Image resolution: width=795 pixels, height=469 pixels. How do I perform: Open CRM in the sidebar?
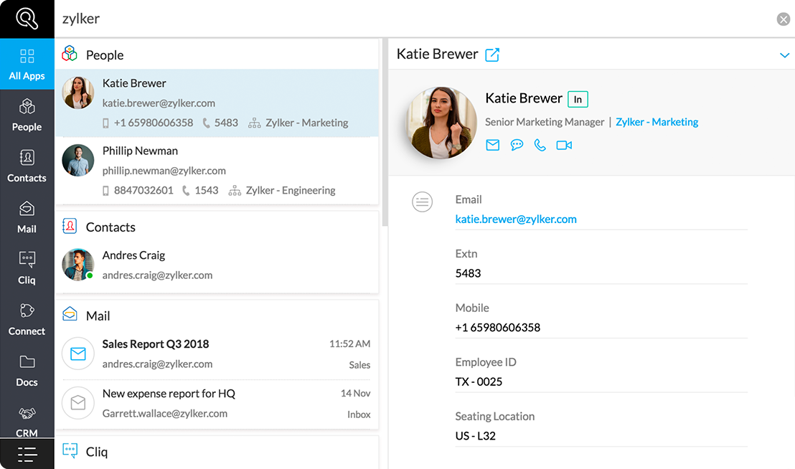tap(27, 420)
